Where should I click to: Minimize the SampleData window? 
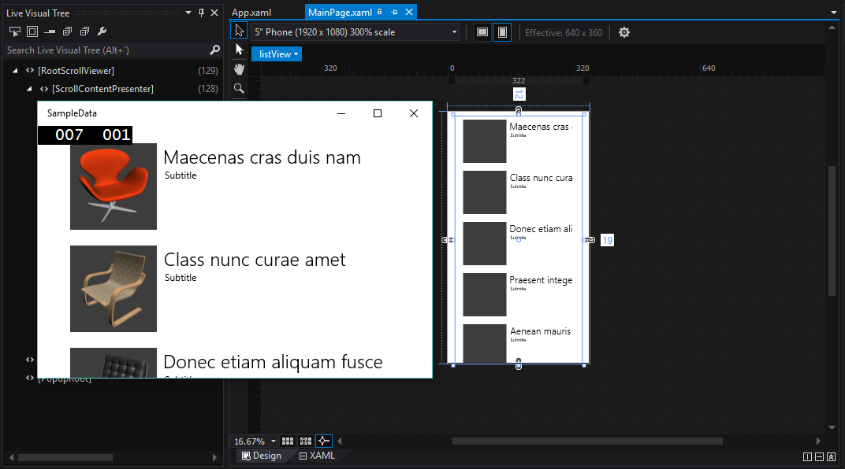click(341, 113)
